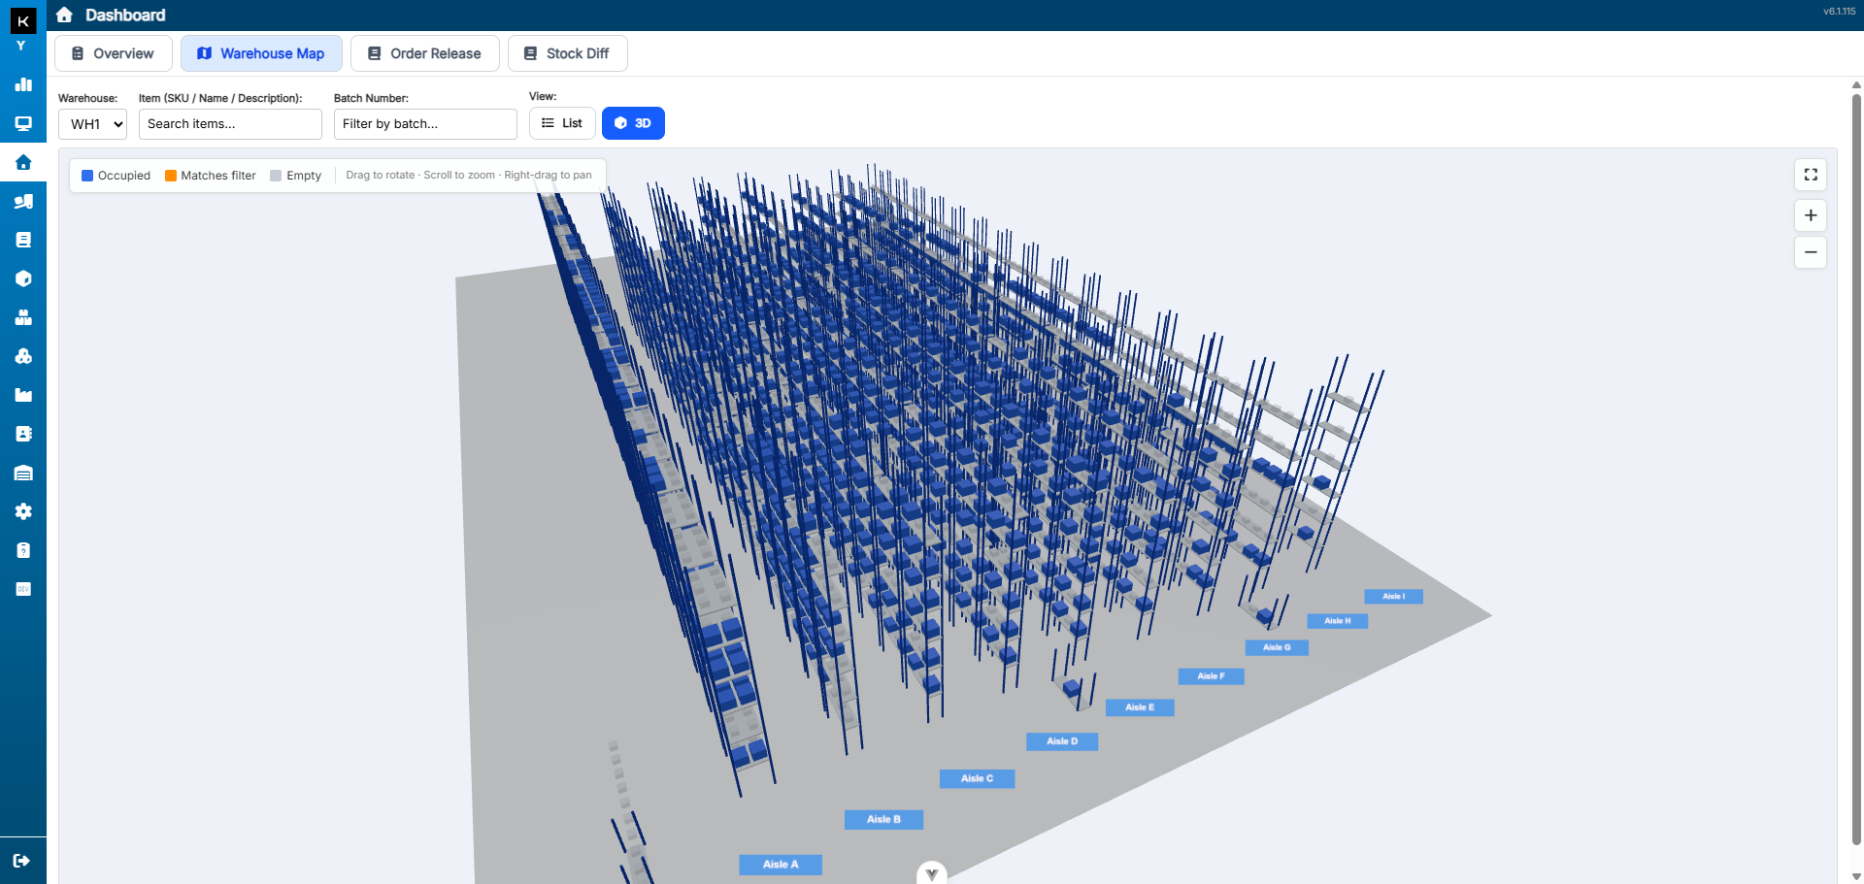Viewport: 1864px width, 884px height.
Task: Open the dolly truck loading sidebar icon
Action: click(23, 201)
